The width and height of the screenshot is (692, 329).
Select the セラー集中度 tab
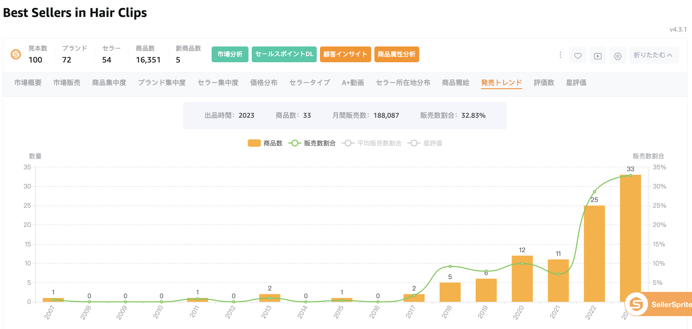[x=218, y=83]
